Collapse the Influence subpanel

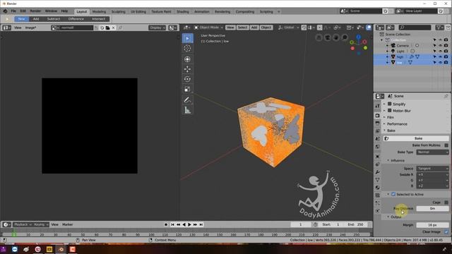[397, 160]
